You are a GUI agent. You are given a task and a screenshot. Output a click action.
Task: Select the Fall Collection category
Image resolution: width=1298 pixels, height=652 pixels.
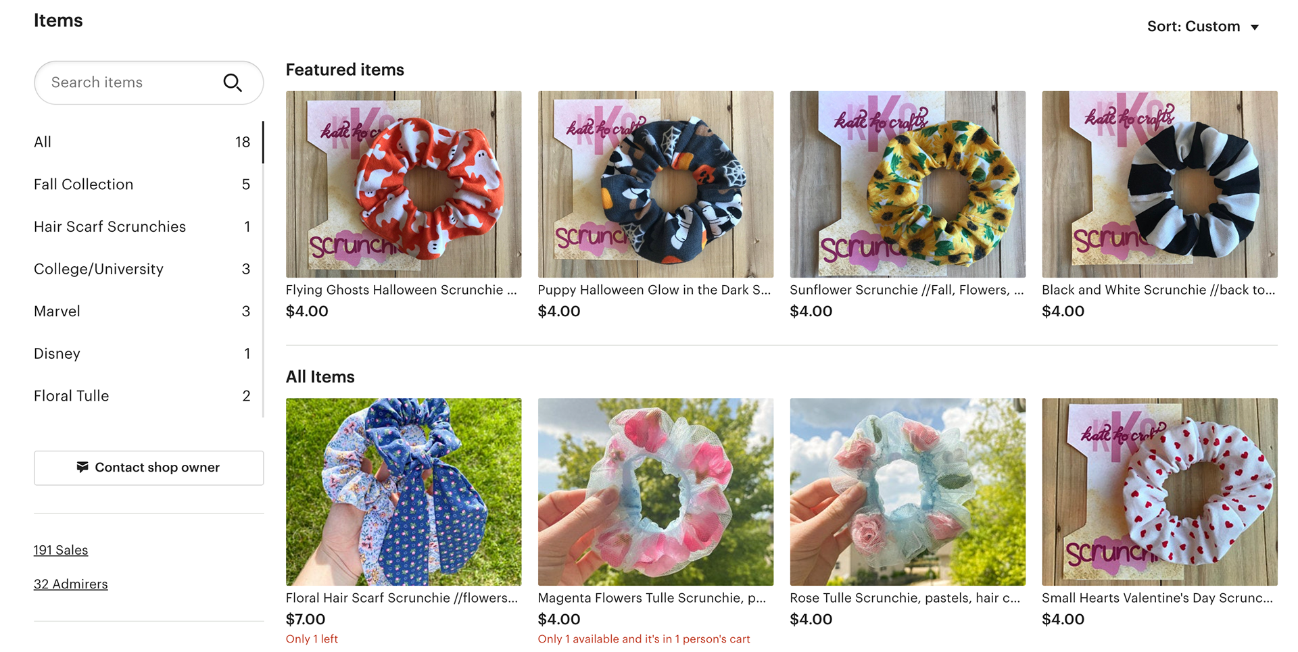[142, 184]
